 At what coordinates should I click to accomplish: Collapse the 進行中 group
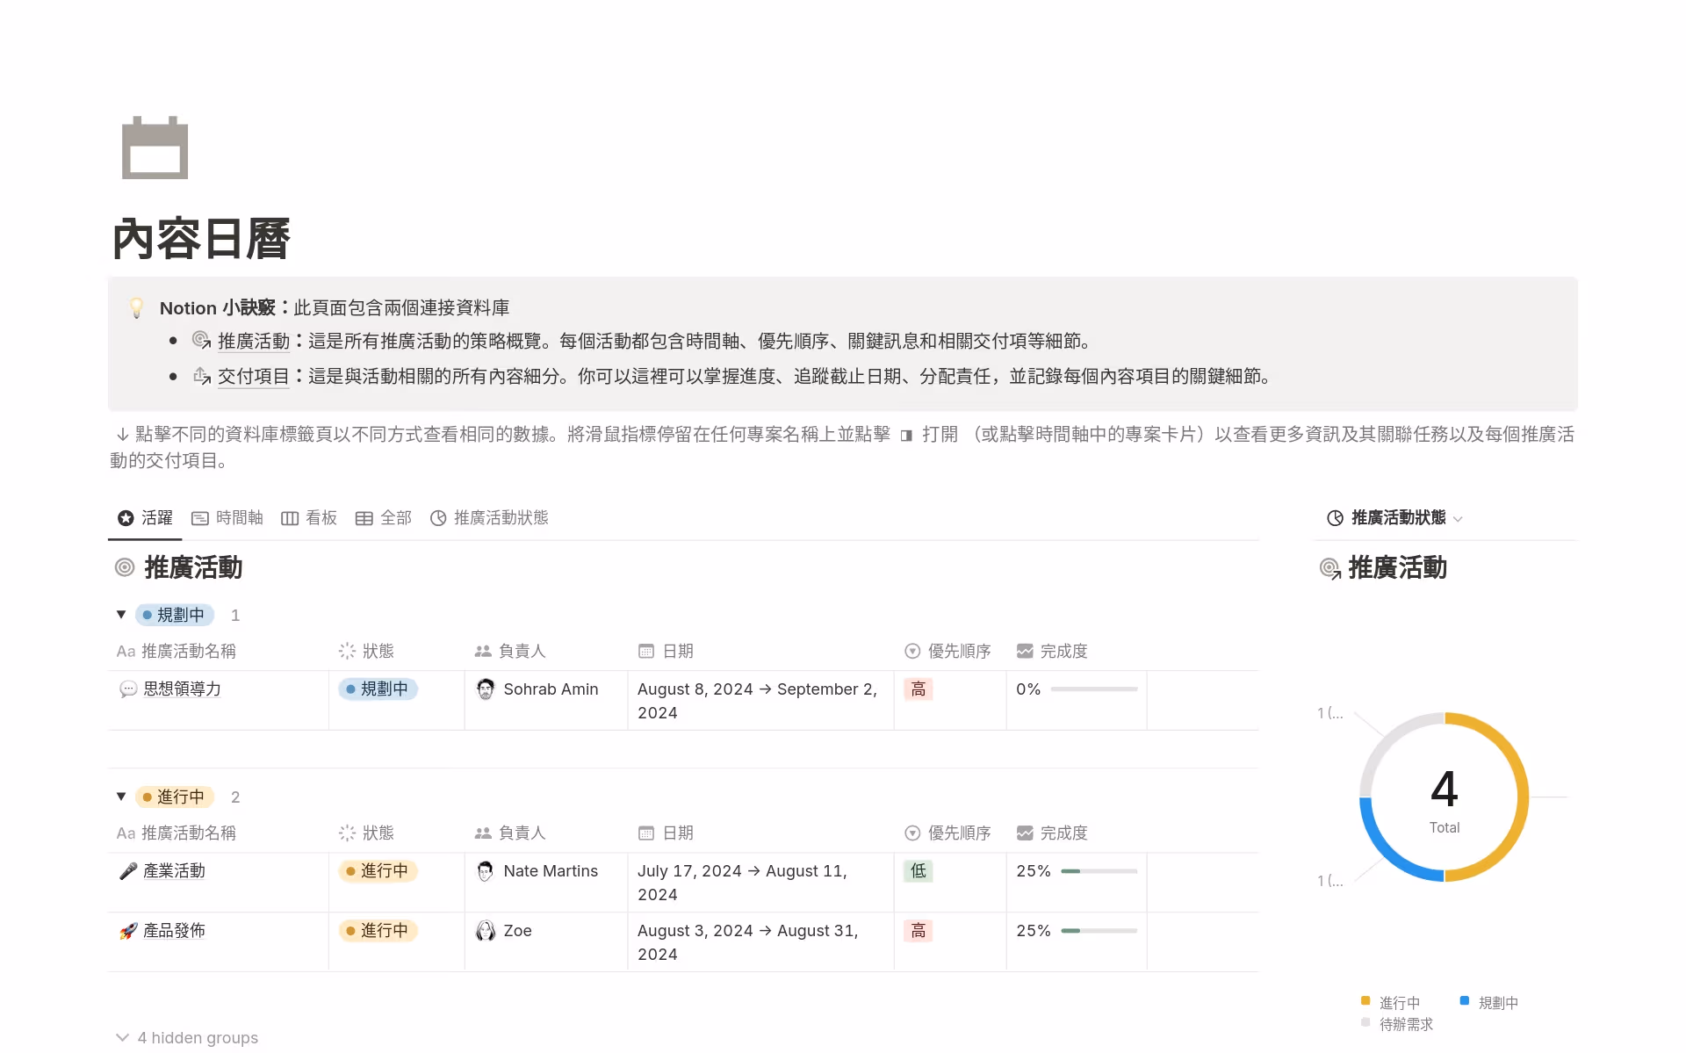pos(121,797)
